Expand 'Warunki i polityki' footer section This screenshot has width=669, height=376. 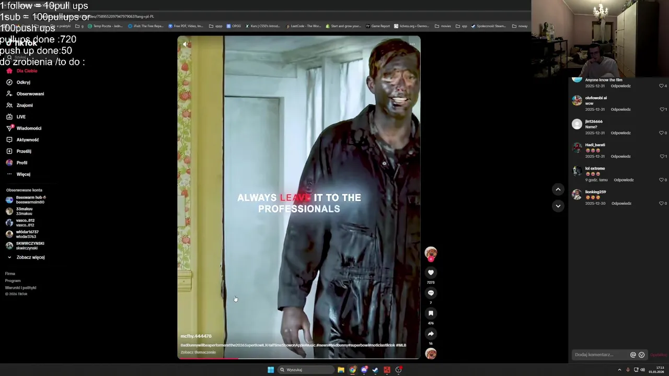pyautogui.click(x=20, y=288)
